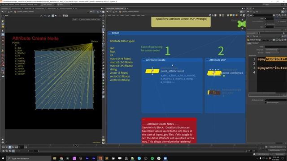Select the dark Attribute Wrangle node

click(214, 93)
